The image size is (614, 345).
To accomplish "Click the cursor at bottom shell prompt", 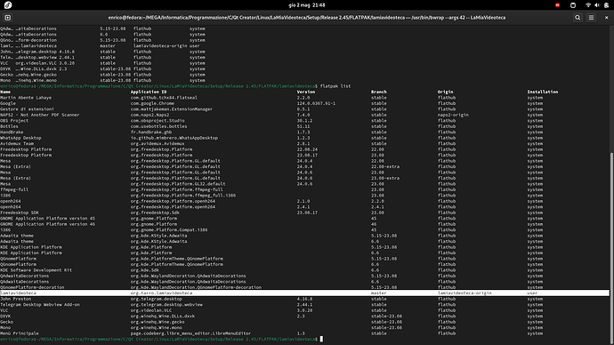I will [x=321, y=339].
